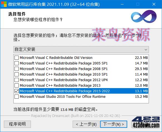Click the 13.1 MB size value

pyautogui.click(x=141, y=91)
